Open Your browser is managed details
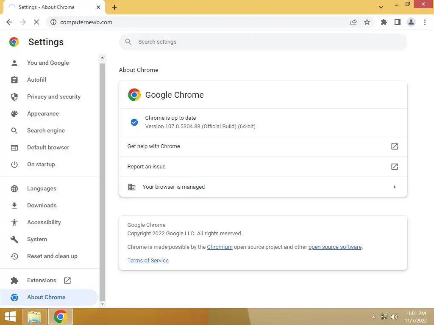This screenshot has height=325, width=434. click(263, 187)
